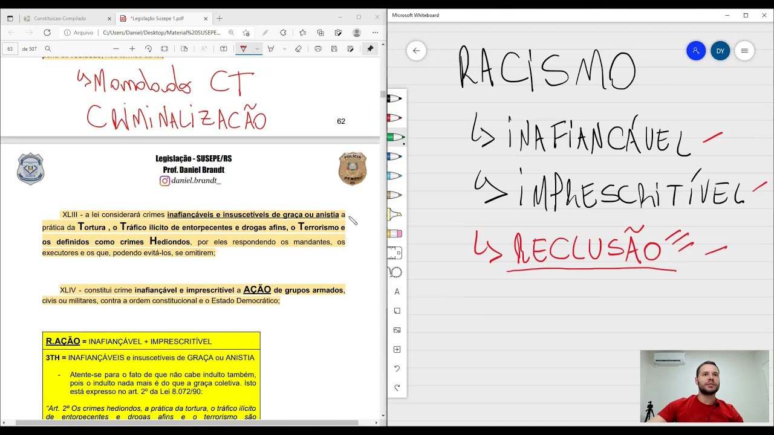This screenshot has height=435, width=774.
Task: Open the tab actions menu icon
Action: pos(10,19)
